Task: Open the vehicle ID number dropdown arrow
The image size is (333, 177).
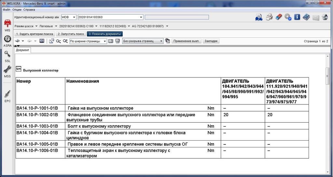Action: [x=141, y=17]
